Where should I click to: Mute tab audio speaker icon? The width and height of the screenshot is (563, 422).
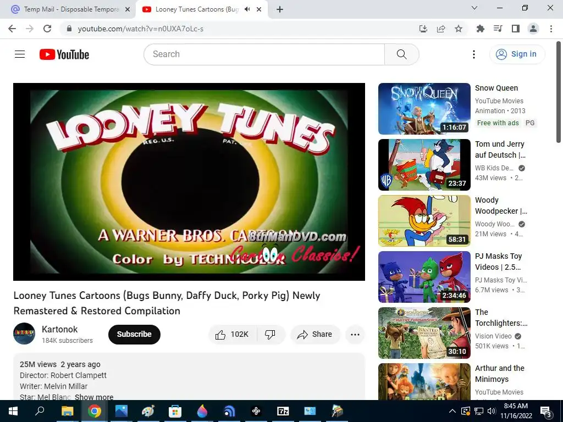tap(247, 9)
